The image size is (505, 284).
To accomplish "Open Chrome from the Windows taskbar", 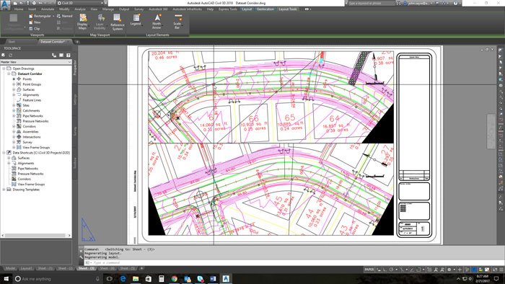I will click(175, 278).
